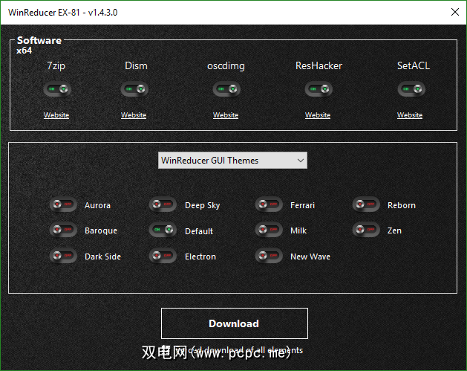Toggle the SetACL software switch
The image size is (467, 371).
pyautogui.click(x=411, y=89)
